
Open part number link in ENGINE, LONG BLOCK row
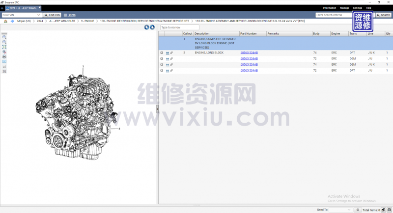[x=249, y=53]
